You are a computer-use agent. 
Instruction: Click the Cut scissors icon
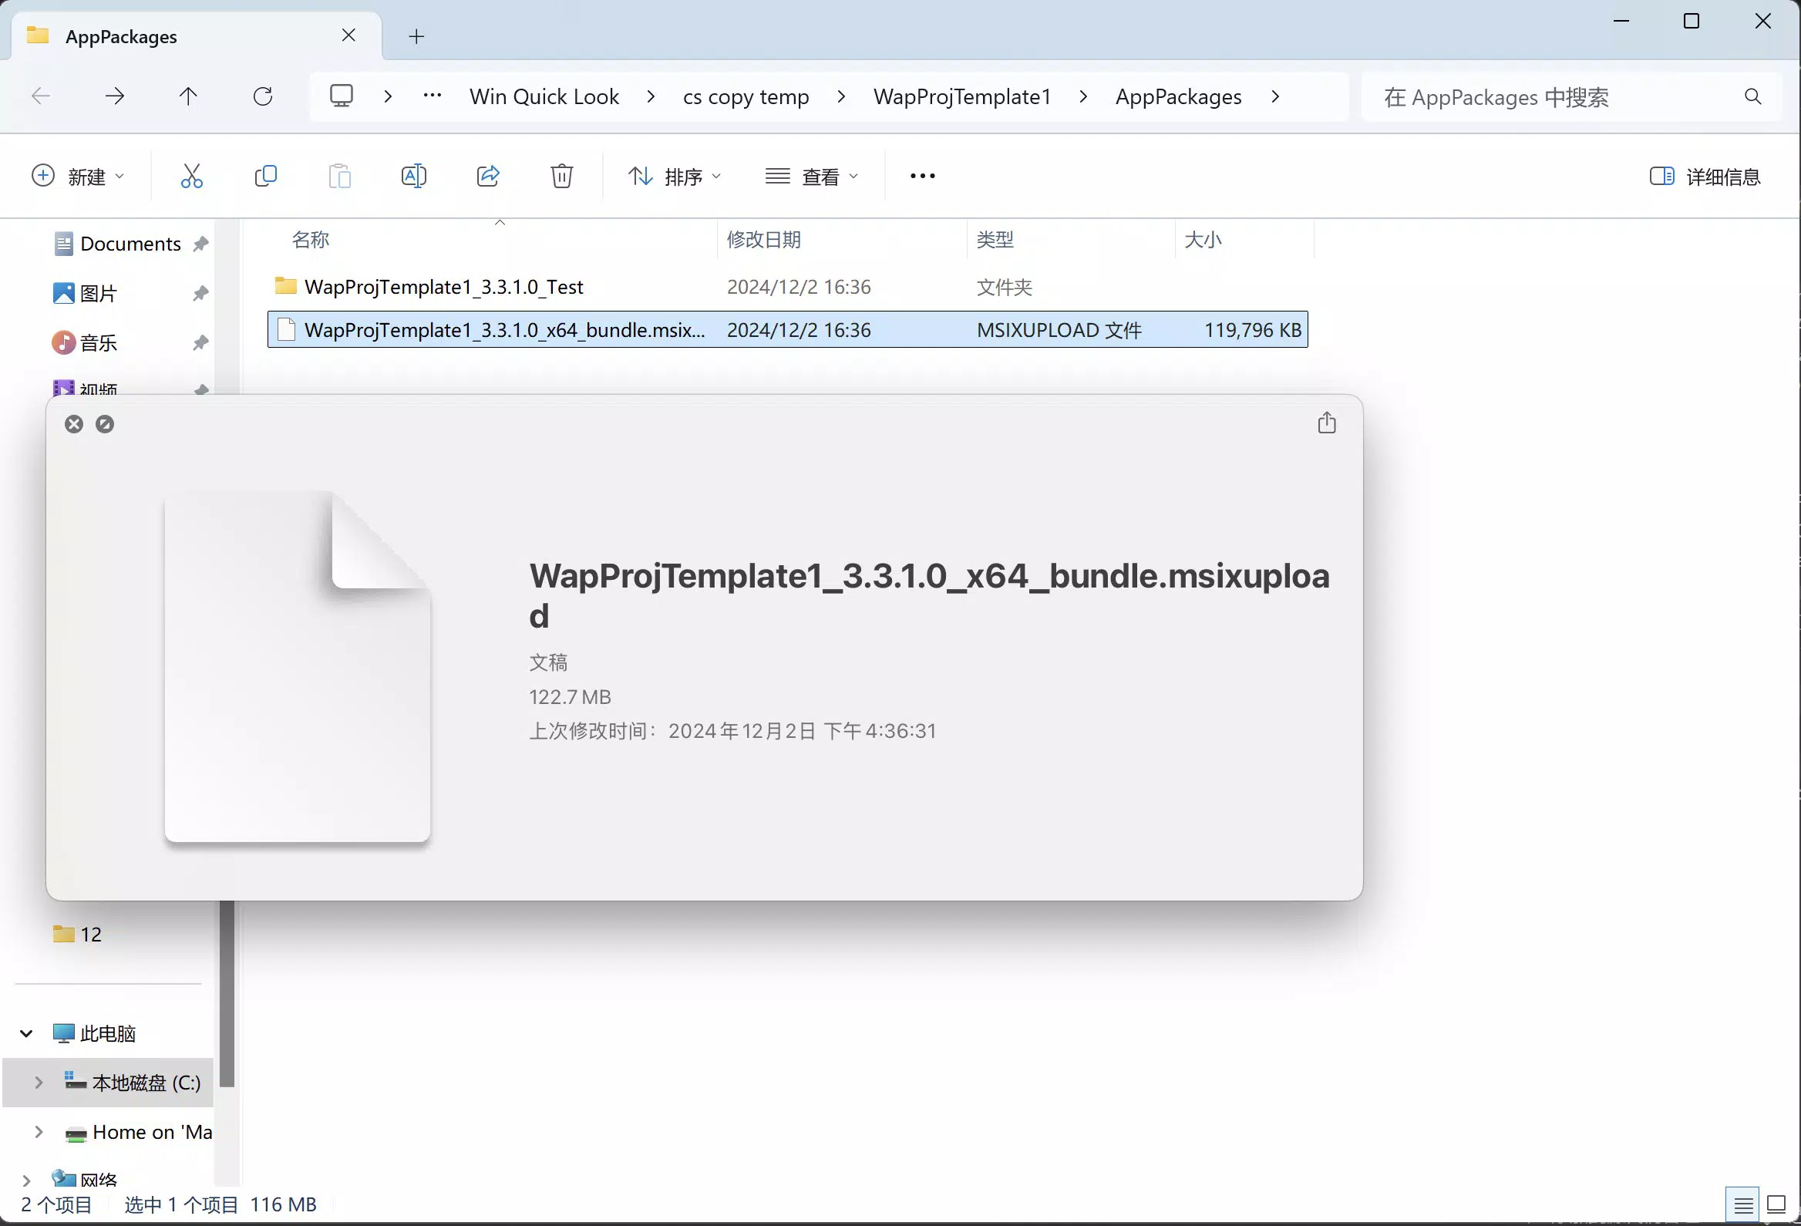tap(191, 176)
